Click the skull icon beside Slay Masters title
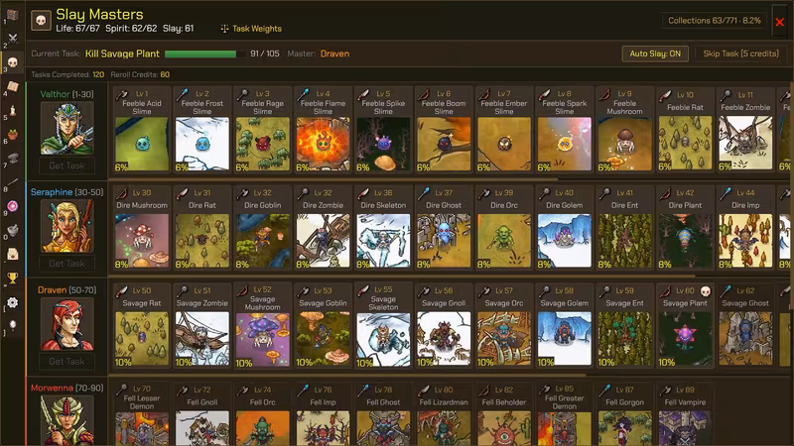 point(41,21)
